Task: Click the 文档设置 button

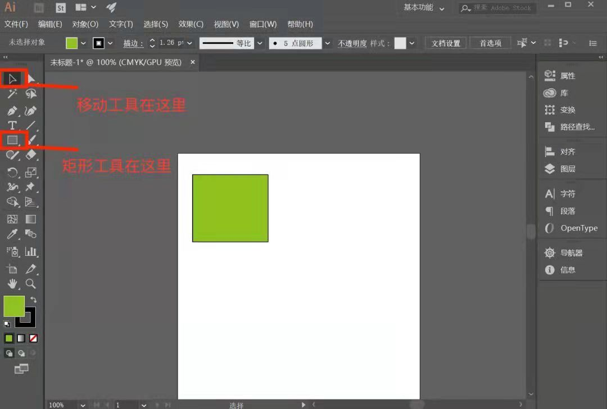Action: 446,43
